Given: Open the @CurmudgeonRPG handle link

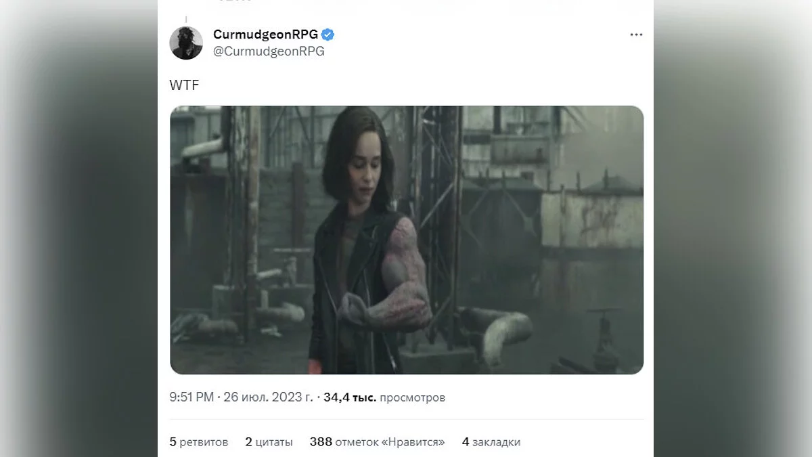Looking at the screenshot, I should pos(269,51).
